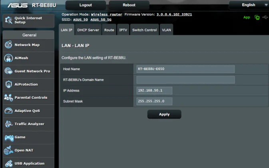Click the General section header
Viewport: 269px width, 168px height.
[x=28, y=35]
